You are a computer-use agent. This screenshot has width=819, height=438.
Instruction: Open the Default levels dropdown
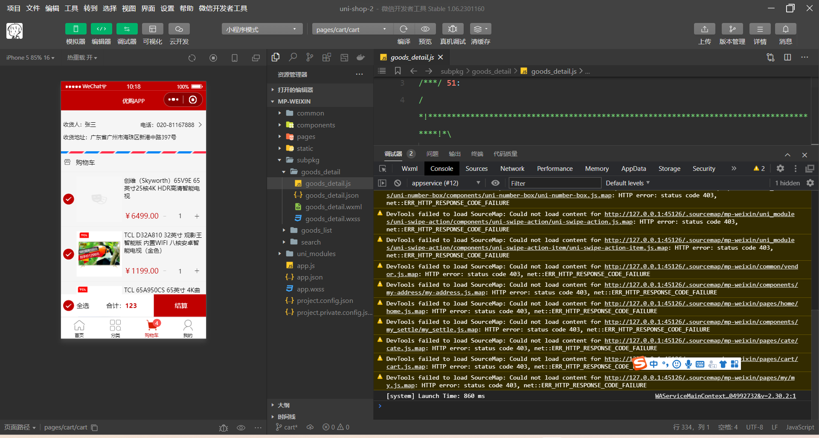627,183
